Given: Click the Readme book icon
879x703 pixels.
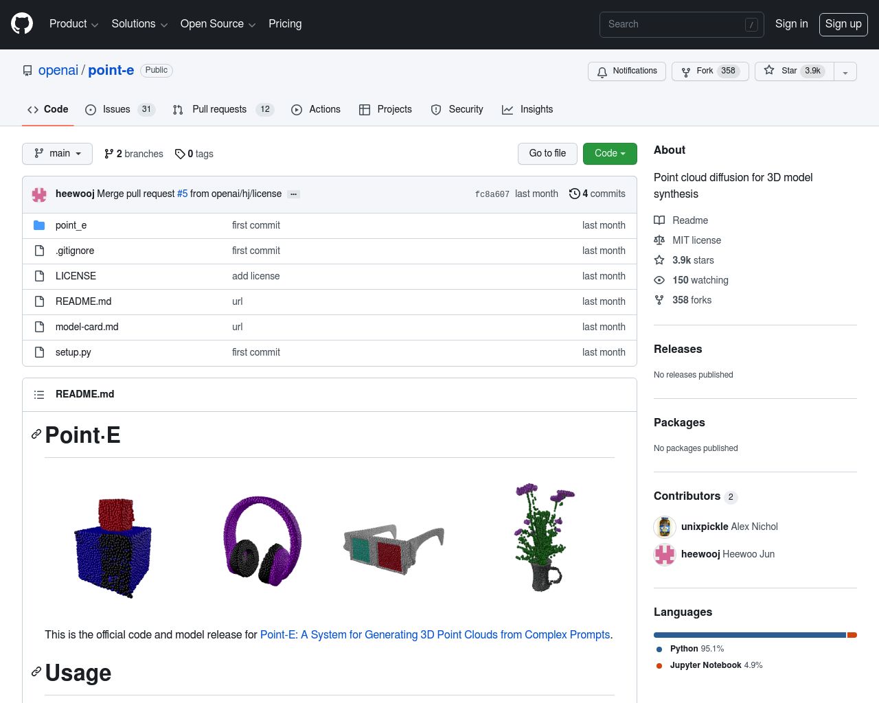Looking at the screenshot, I should [x=659, y=220].
